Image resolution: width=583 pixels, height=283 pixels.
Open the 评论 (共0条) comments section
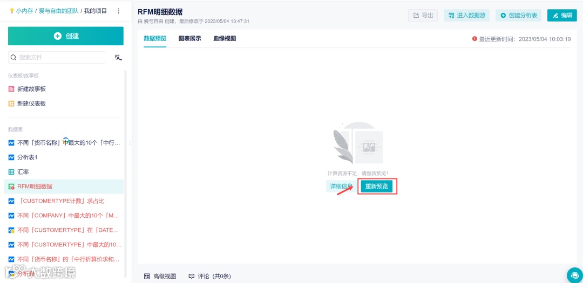click(210, 276)
